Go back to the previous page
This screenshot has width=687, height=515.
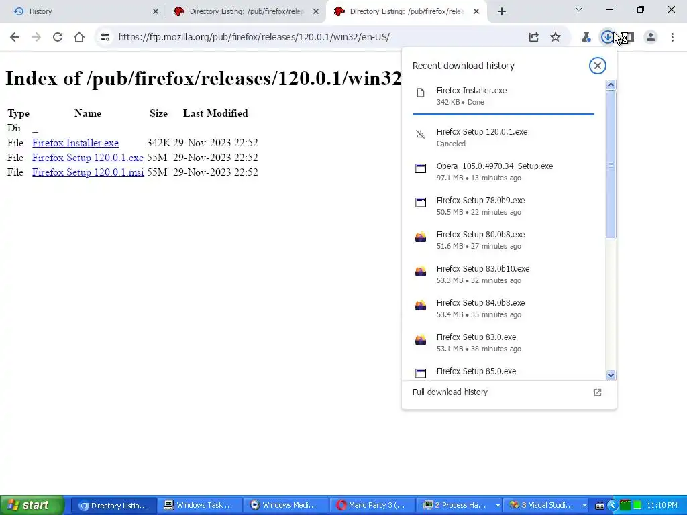point(15,37)
